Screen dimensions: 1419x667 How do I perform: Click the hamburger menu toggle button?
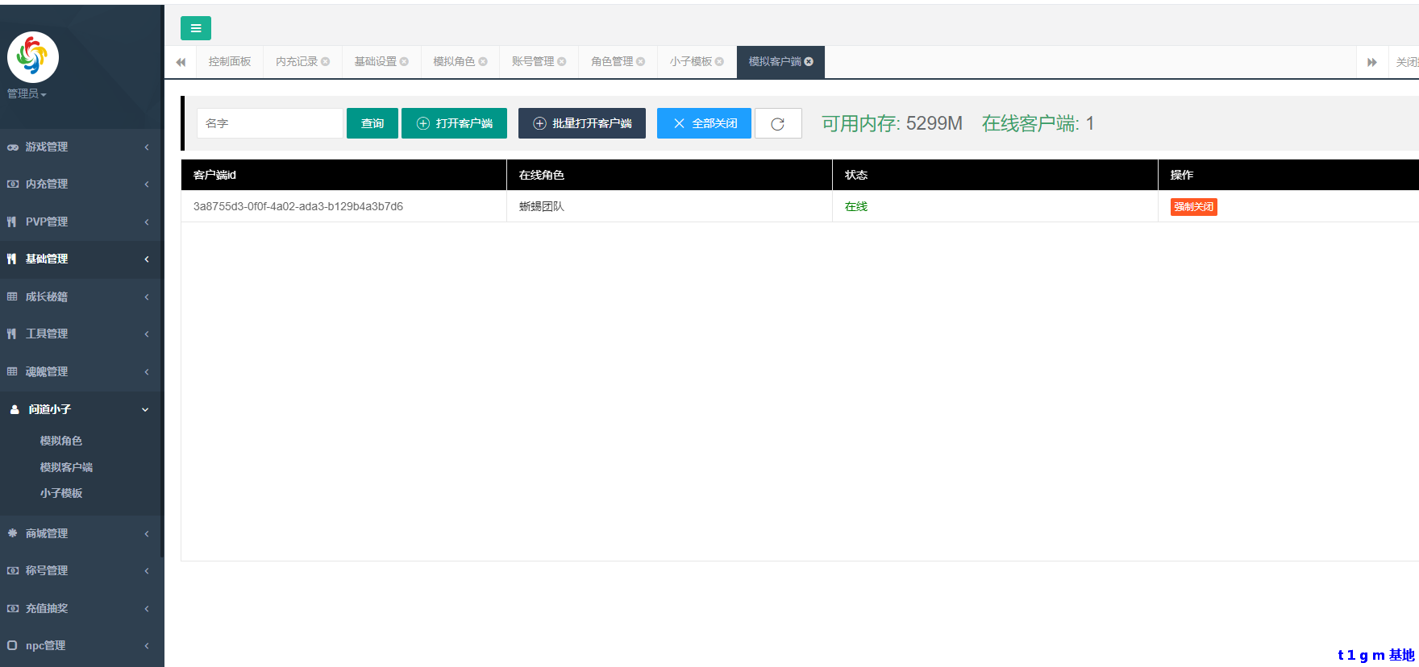195,28
